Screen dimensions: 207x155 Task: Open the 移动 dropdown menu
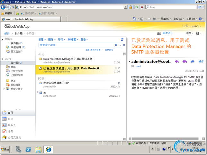62,39
